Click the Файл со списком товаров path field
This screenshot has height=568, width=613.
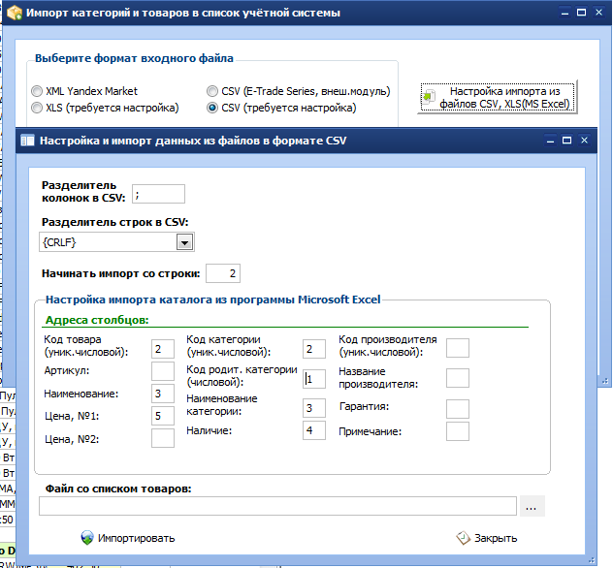277,506
